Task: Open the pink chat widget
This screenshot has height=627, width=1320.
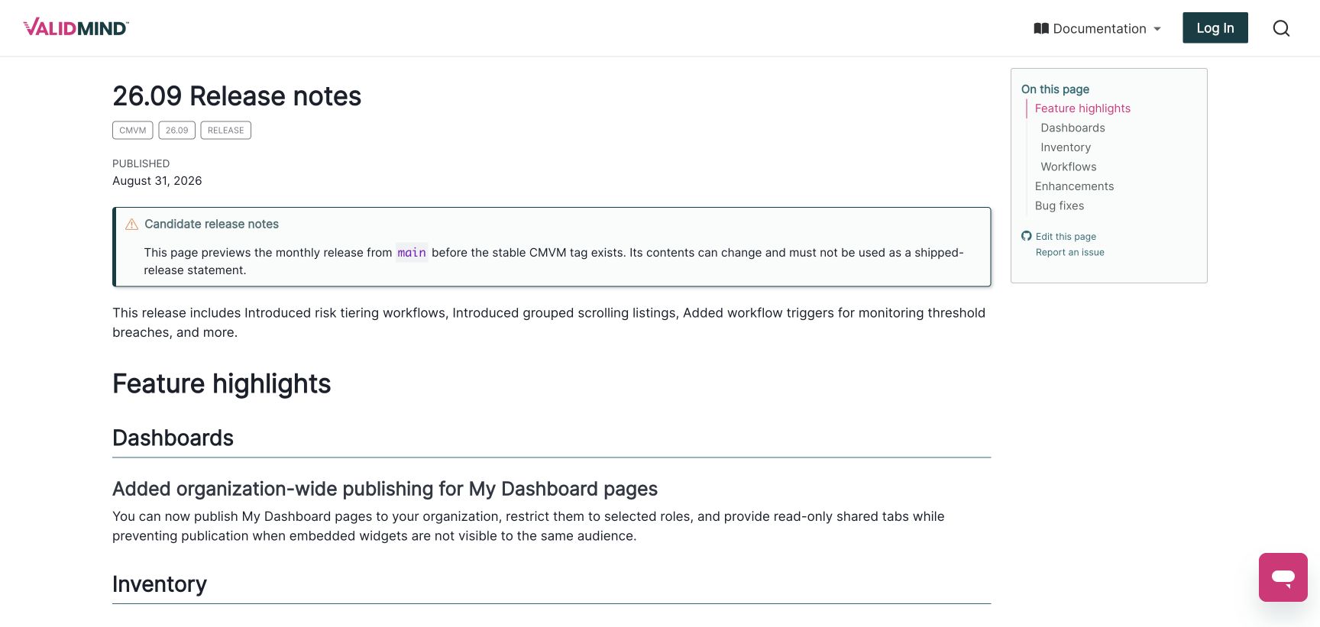Action: click(1283, 577)
